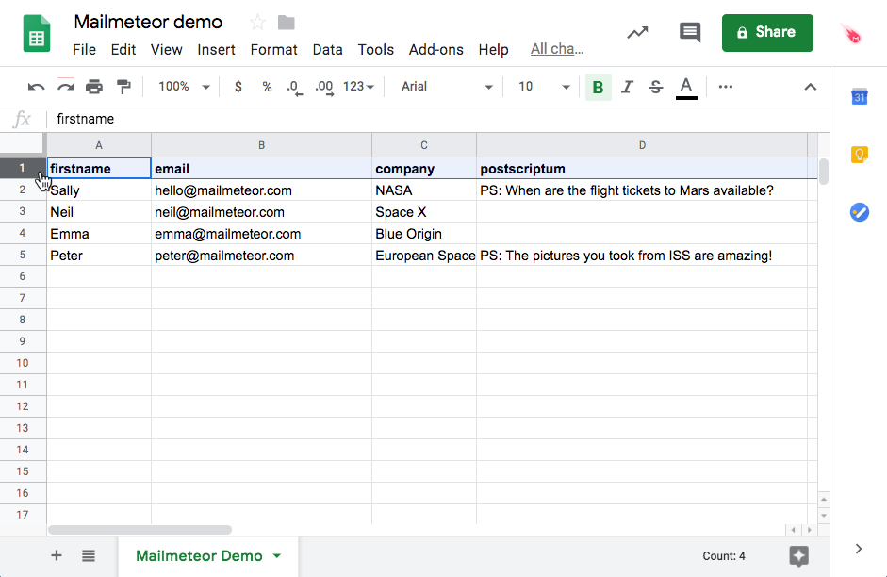This screenshot has width=887, height=577.
Task: Click the green Share button
Action: [767, 33]
